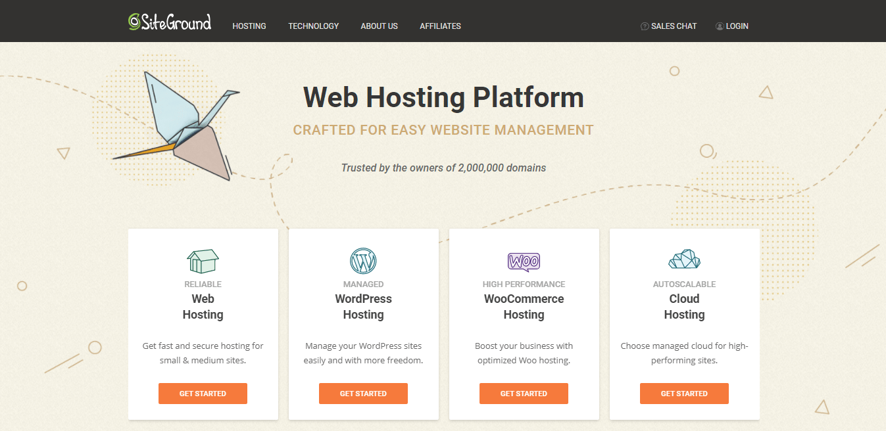Click the WooCommerce Woo icon
Screen dimensions: 886x431
(x=524, y=261)
